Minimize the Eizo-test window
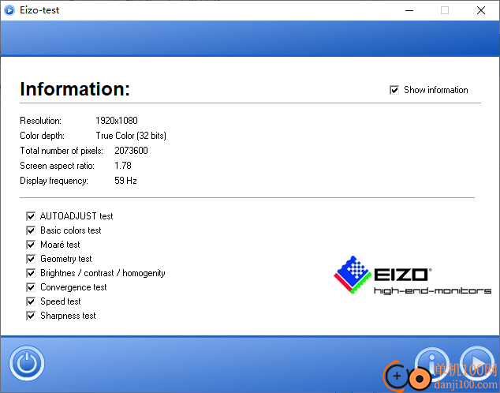 [x=409, y=10]
